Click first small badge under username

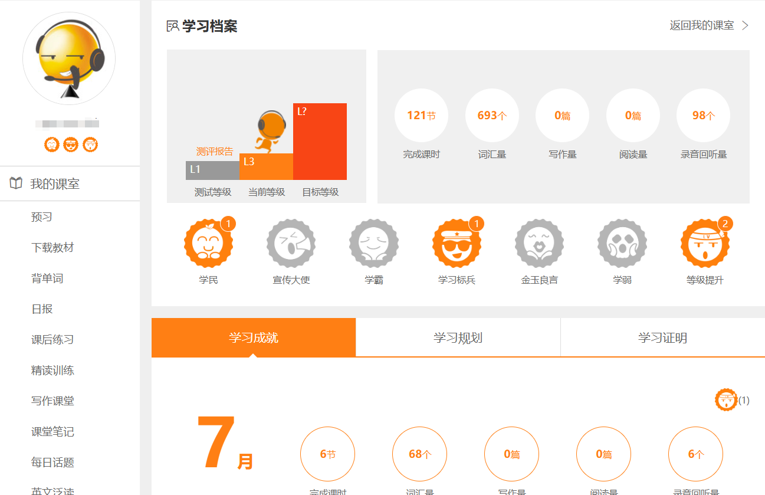click(x=52, y=144)
